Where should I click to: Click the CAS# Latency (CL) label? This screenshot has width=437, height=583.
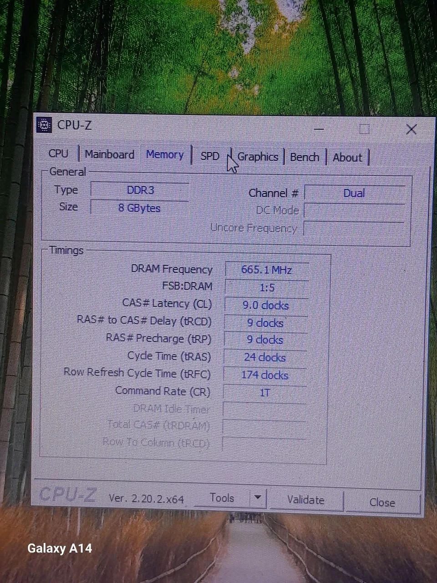pos(167,303)
